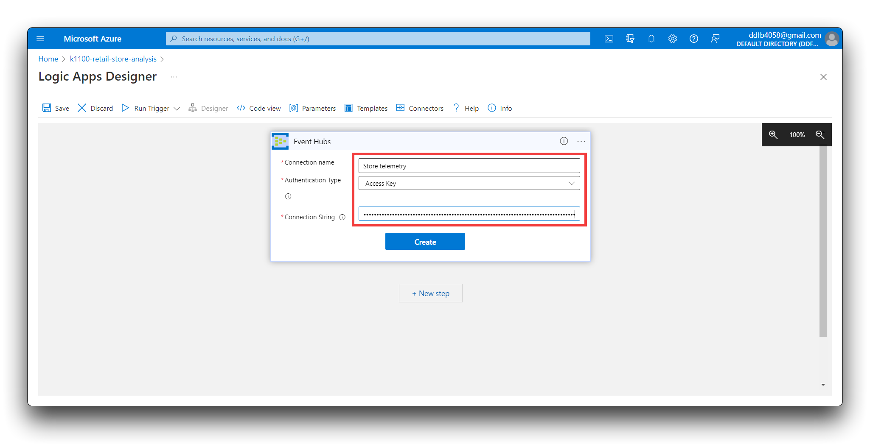This screenshot has width=870, height=447.
Task: Switch to Designer view
Action: [x=208, y=108]
